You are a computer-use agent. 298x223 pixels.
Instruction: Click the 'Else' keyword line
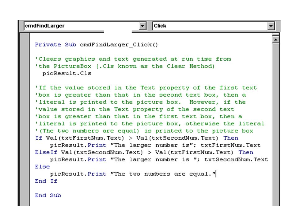(43, 167)
